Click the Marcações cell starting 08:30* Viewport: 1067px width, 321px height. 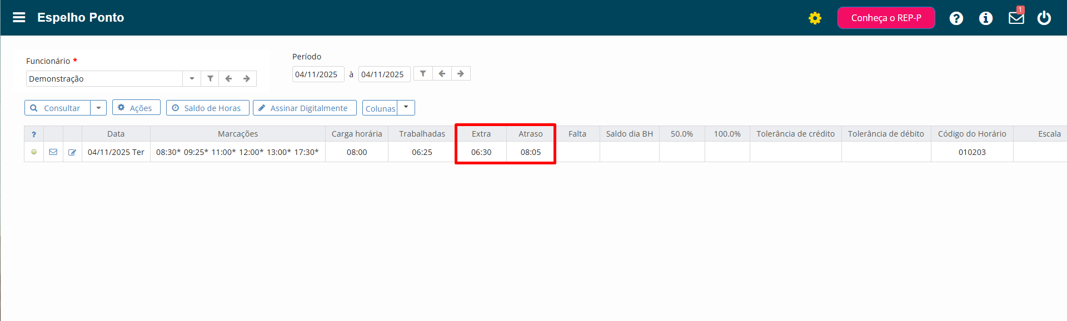click(x=238, y=152)
